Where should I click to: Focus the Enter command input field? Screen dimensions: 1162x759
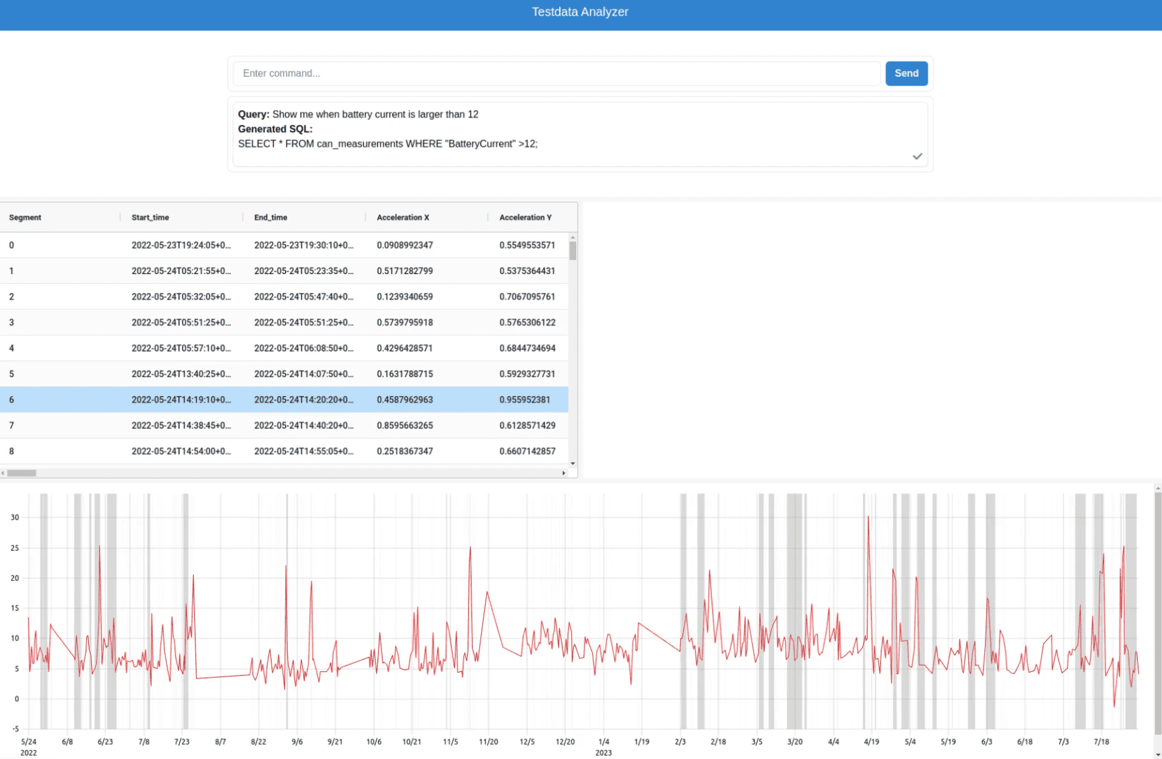tap(557, 74)
